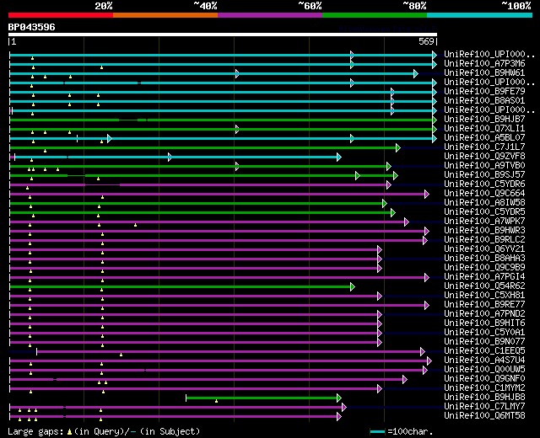Click the UniRef100_Q9C9B9 hit label
540x438 pixels.
coord(484,268)
